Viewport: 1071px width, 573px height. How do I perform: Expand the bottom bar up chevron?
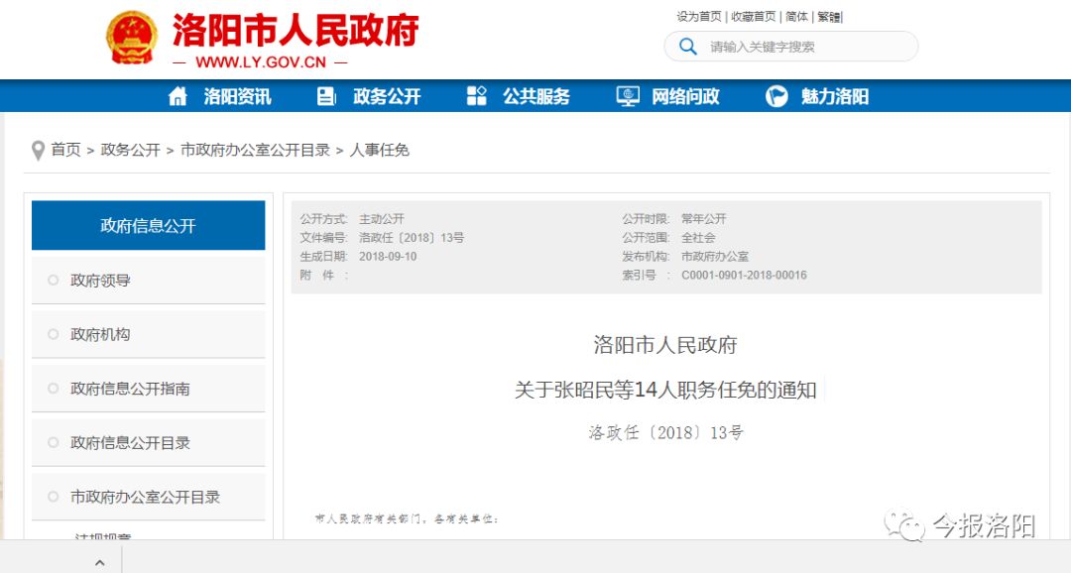point(100,562)
